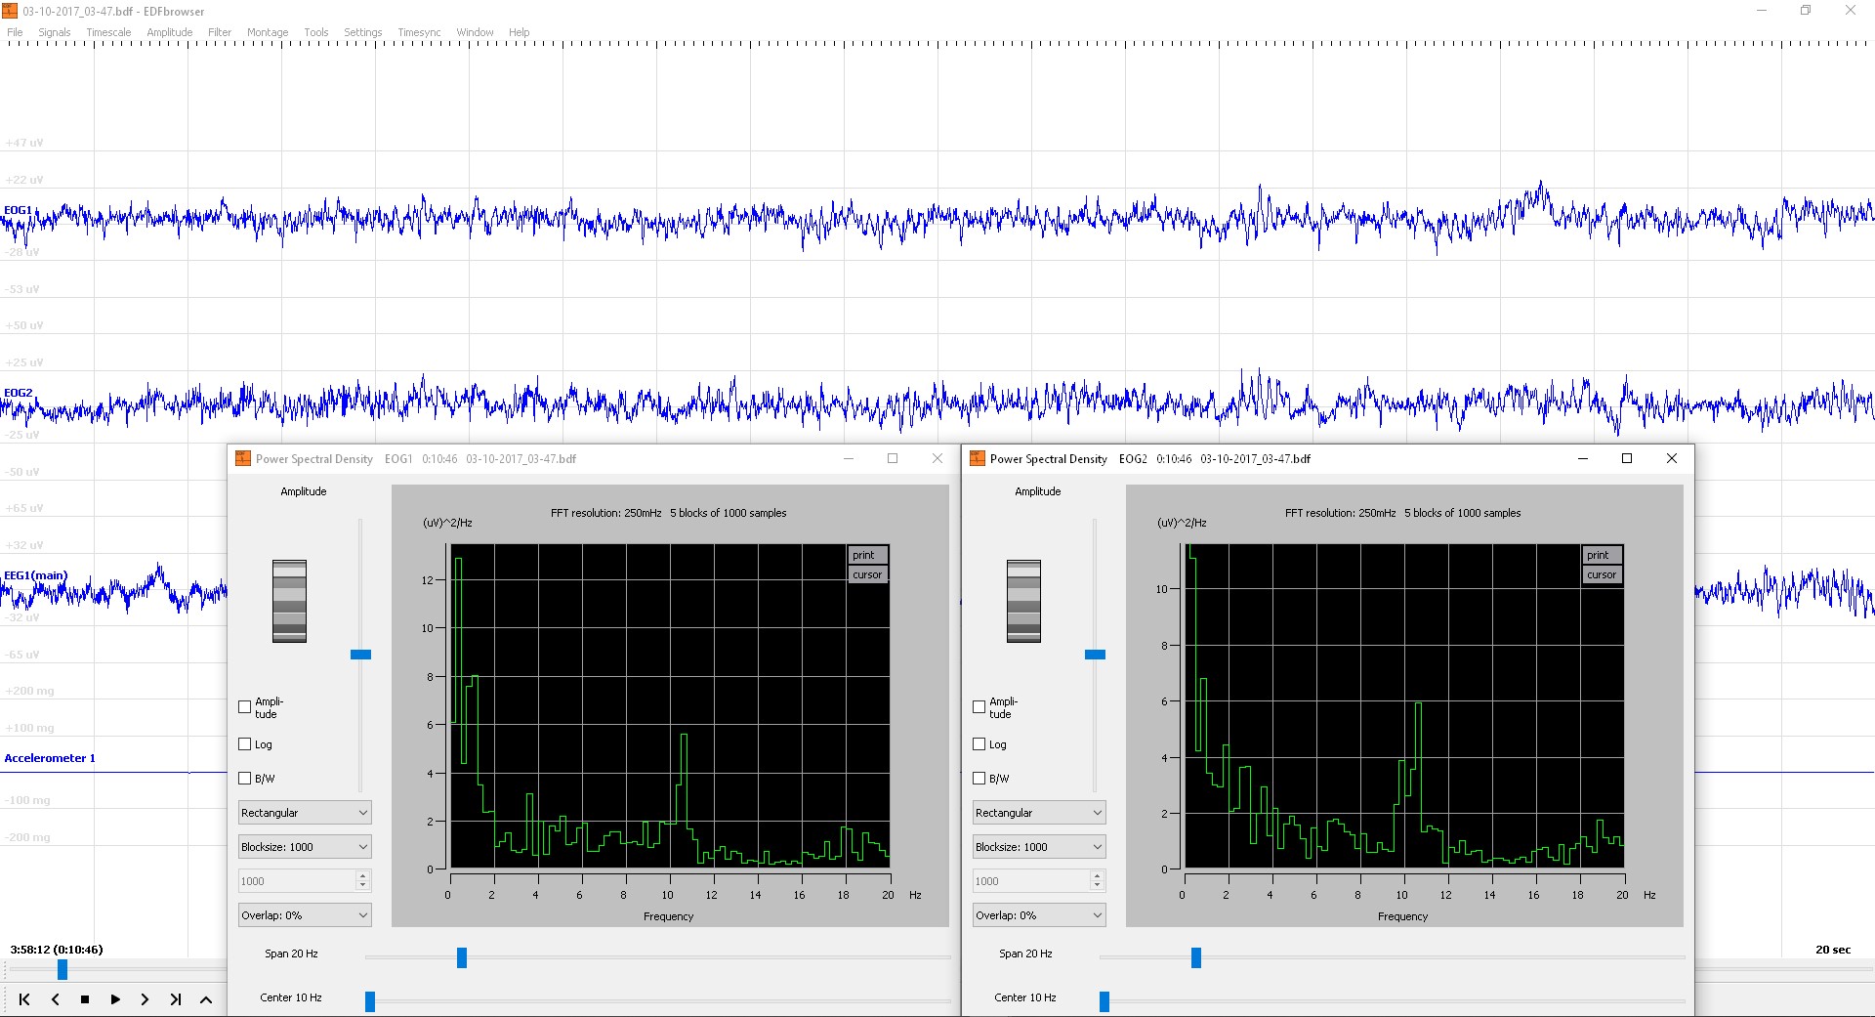Click the EOG1 signal label
Screen dimensions: 1875x1017
(18, 210)
